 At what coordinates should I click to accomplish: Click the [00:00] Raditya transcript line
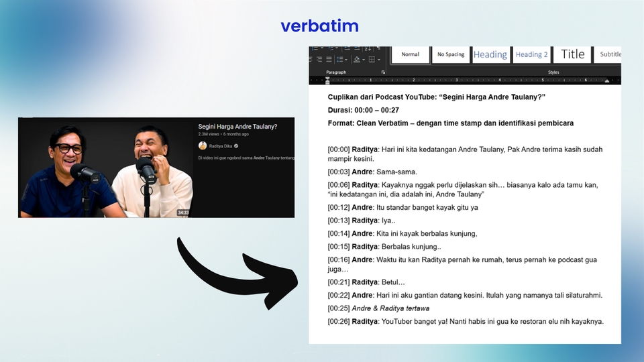[465, 154]
